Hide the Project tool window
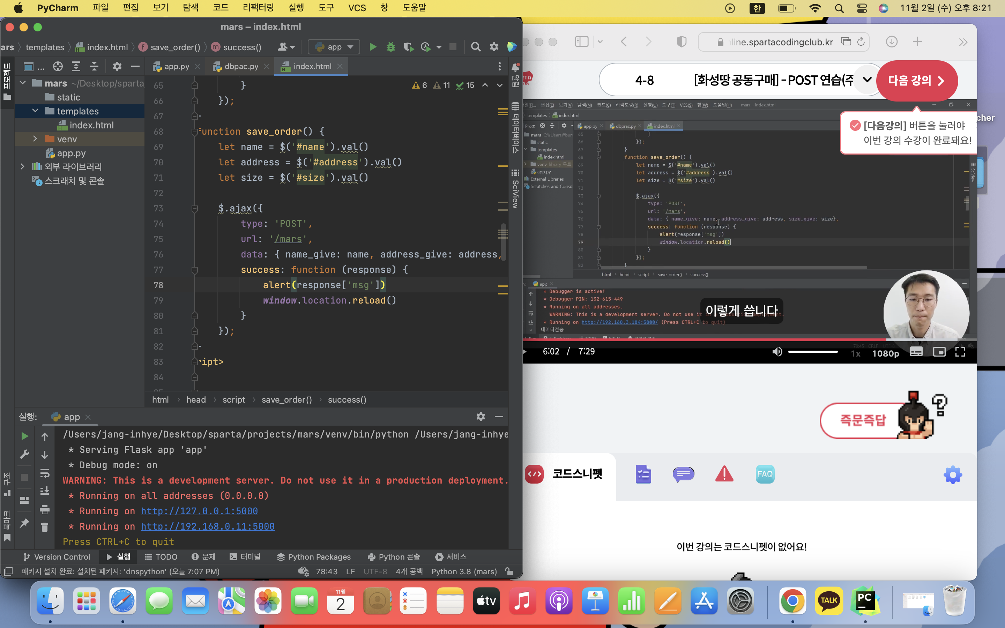The width and height of the screenshot is (1005, 628). 135,66
